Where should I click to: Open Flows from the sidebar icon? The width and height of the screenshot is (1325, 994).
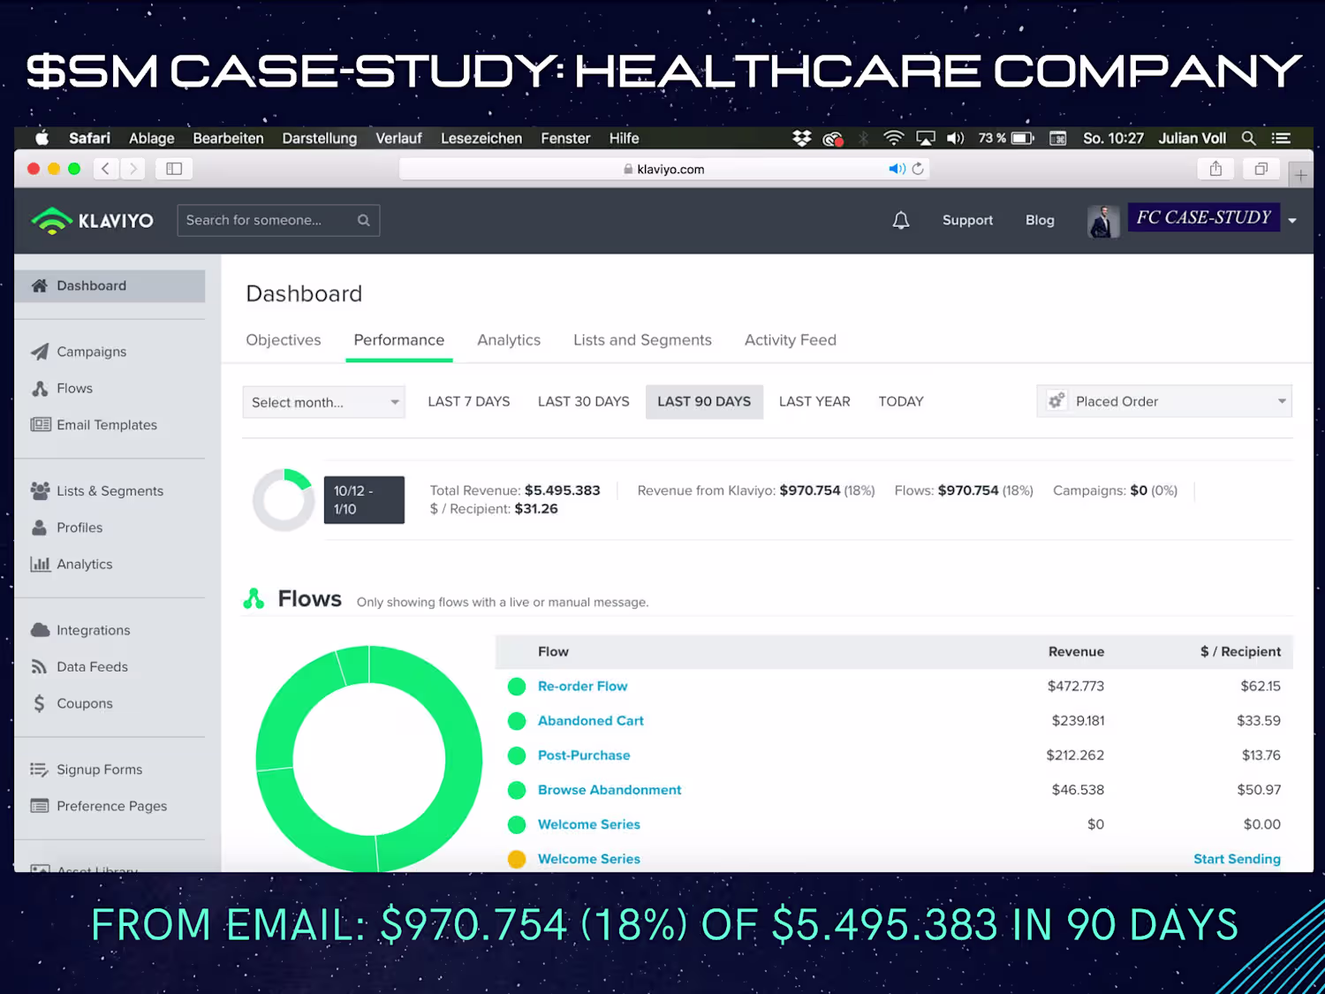[x=40, y=389]
